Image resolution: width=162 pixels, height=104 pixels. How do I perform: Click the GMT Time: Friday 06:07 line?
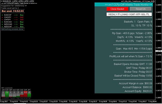pos(139,68)
